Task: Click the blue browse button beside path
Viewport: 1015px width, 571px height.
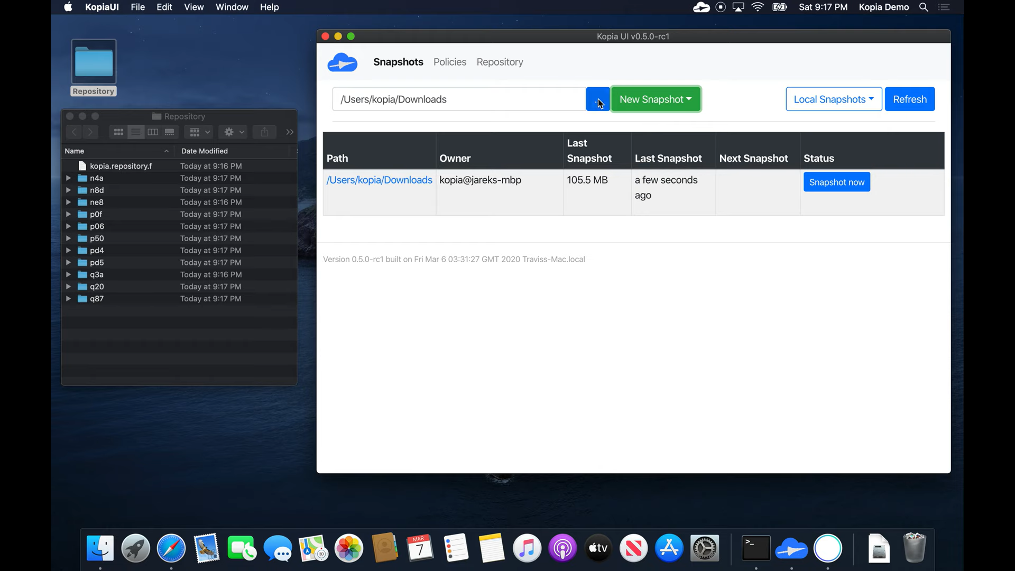Action: [598, 99]
